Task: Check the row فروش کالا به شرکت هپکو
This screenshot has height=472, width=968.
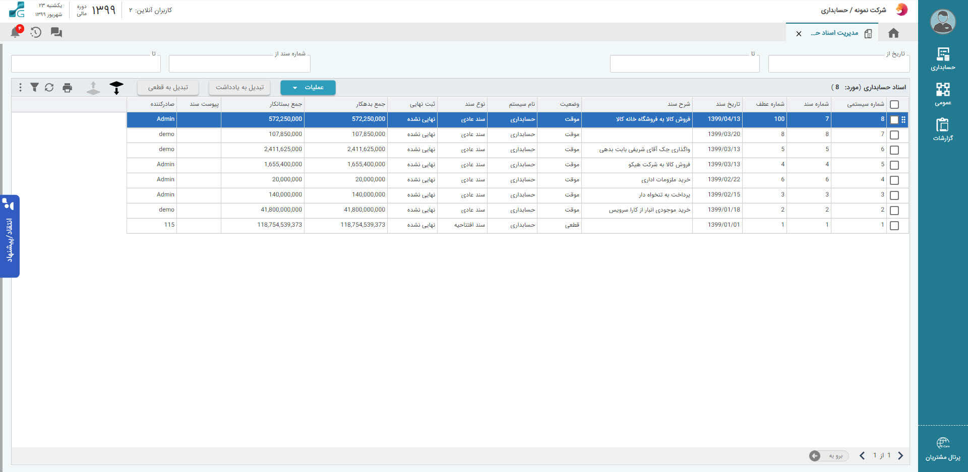Action: 894,165
